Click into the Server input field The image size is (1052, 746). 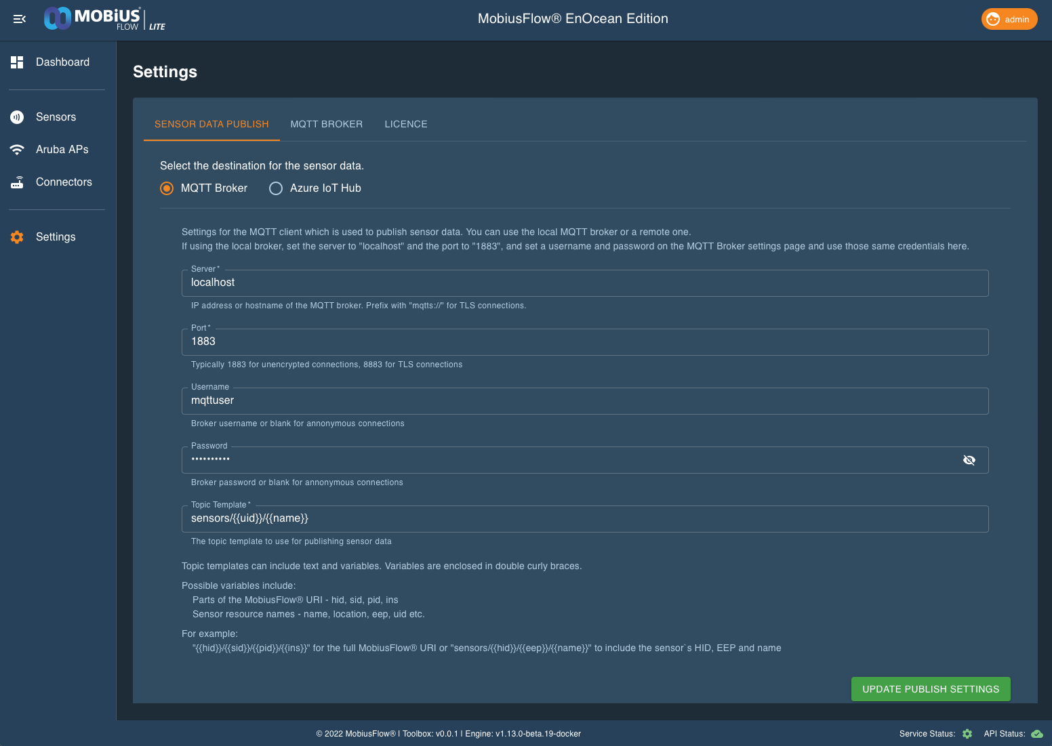click(584, 283)
